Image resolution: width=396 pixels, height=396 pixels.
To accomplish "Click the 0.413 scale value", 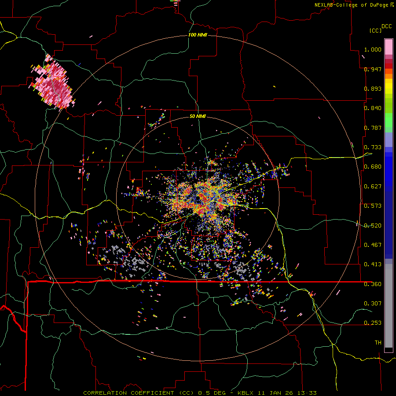I will pyautogui.click(x=373, y=264).
